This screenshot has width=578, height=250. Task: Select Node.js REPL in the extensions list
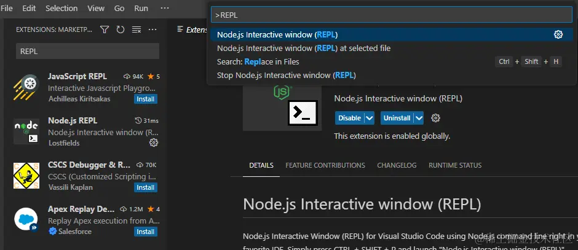[x=85, y=131]
